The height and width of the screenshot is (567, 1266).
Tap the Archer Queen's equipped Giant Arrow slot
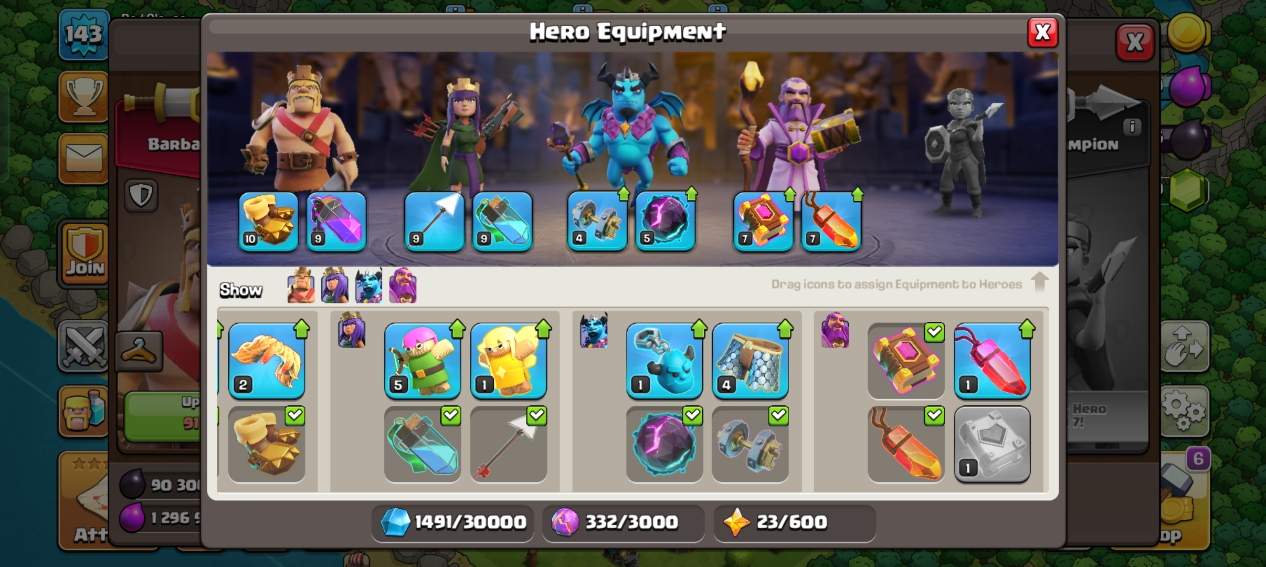434,222
